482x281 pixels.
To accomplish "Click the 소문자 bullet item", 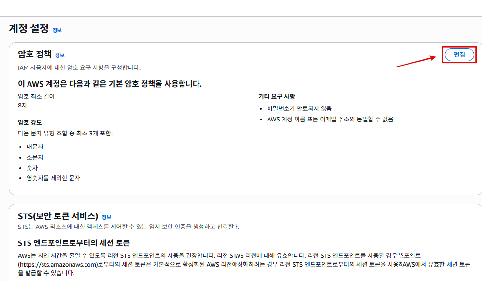I will pos(35,157).
